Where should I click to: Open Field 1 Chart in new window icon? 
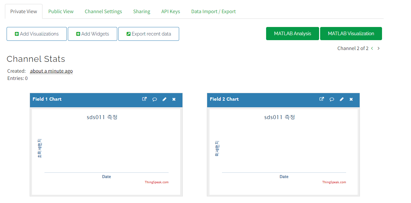pos(144,99)
